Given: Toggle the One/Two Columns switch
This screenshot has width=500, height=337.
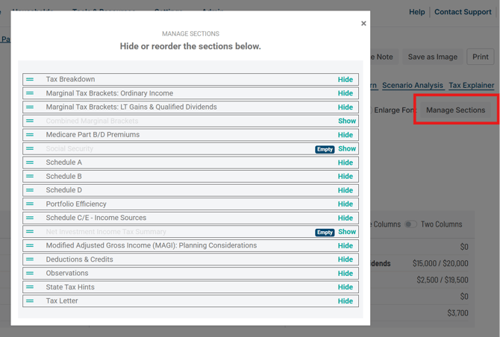Looking at the screenshot, I should tap(410, 224).
